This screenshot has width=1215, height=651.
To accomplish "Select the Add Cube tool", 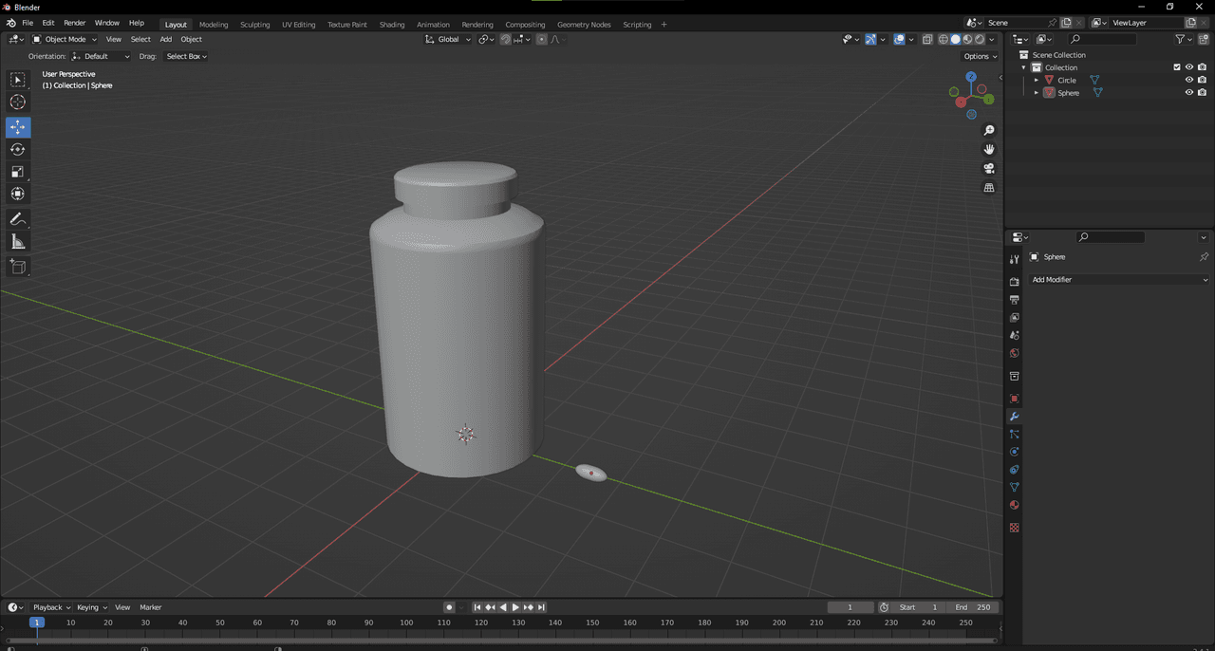I will click(x=18, y=267).
